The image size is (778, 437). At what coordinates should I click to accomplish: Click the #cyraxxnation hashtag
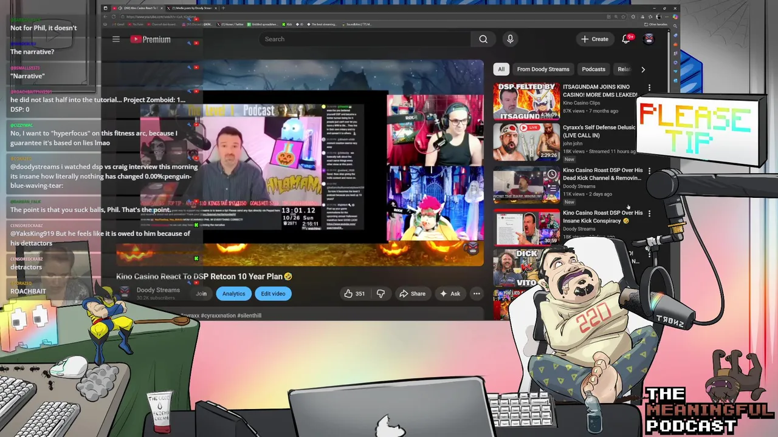(x=218, y=316)
